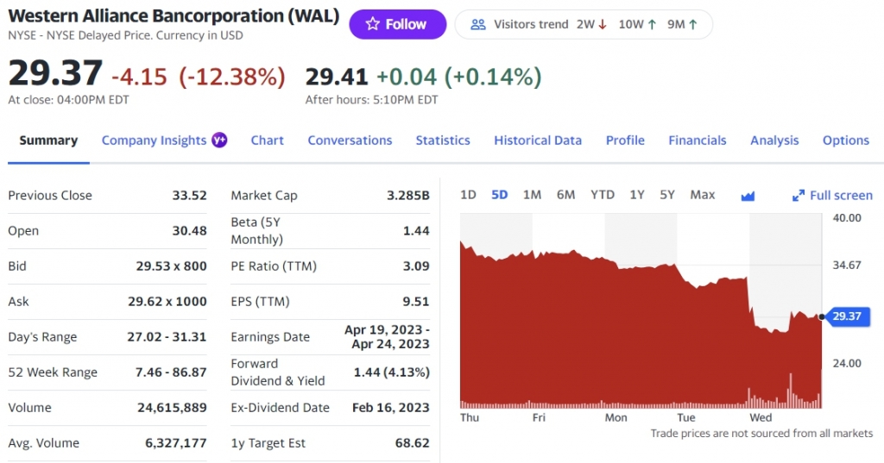Screen dimensions: 884x463
Task: Go to the Historical Data tab
Action: coord(538,141)
